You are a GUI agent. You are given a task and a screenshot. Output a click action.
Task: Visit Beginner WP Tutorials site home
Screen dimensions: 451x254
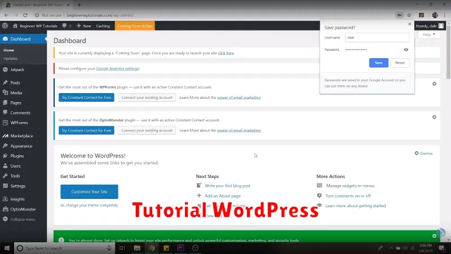coord(35,26)
